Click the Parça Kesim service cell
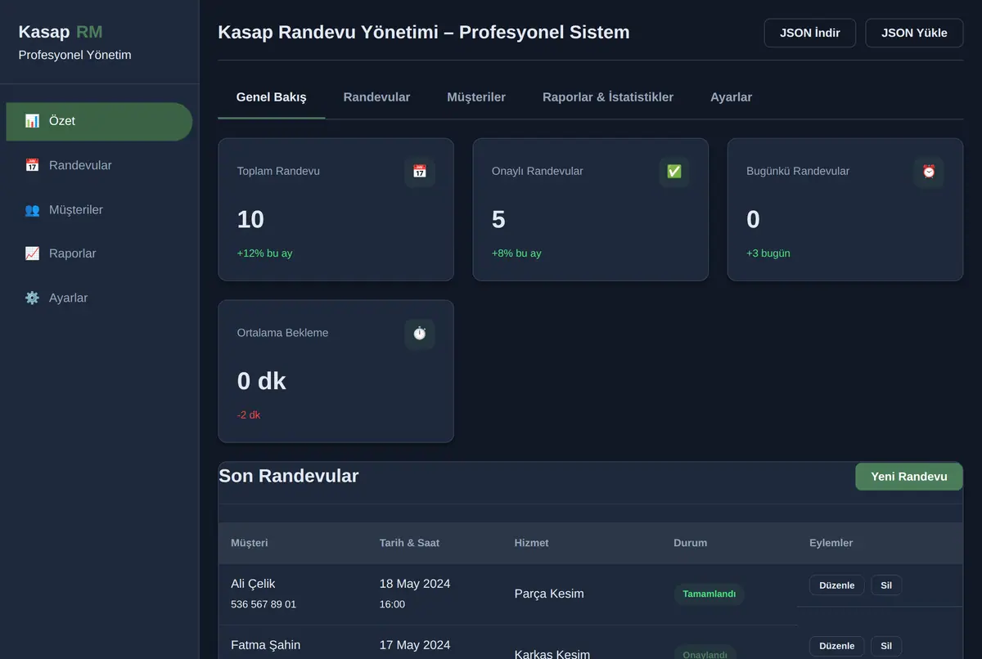Viewport: 982px width, 659px height. coord(549,594)
